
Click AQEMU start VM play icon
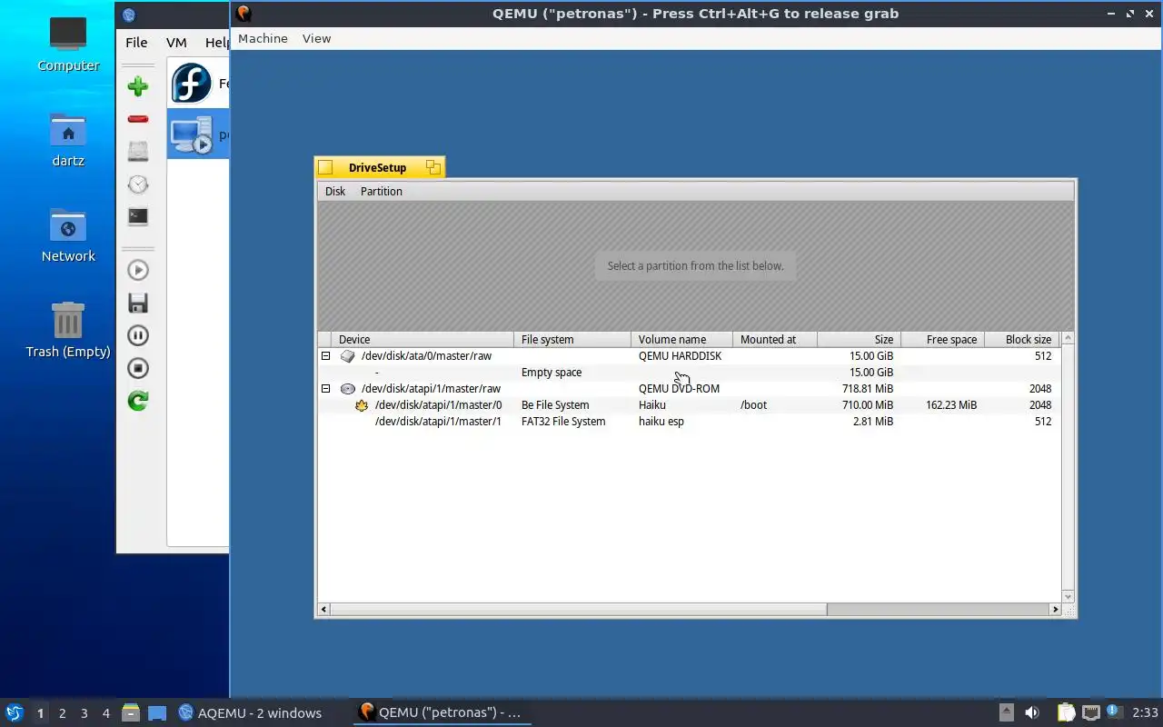pyautogui.click(x=137, y=270)
